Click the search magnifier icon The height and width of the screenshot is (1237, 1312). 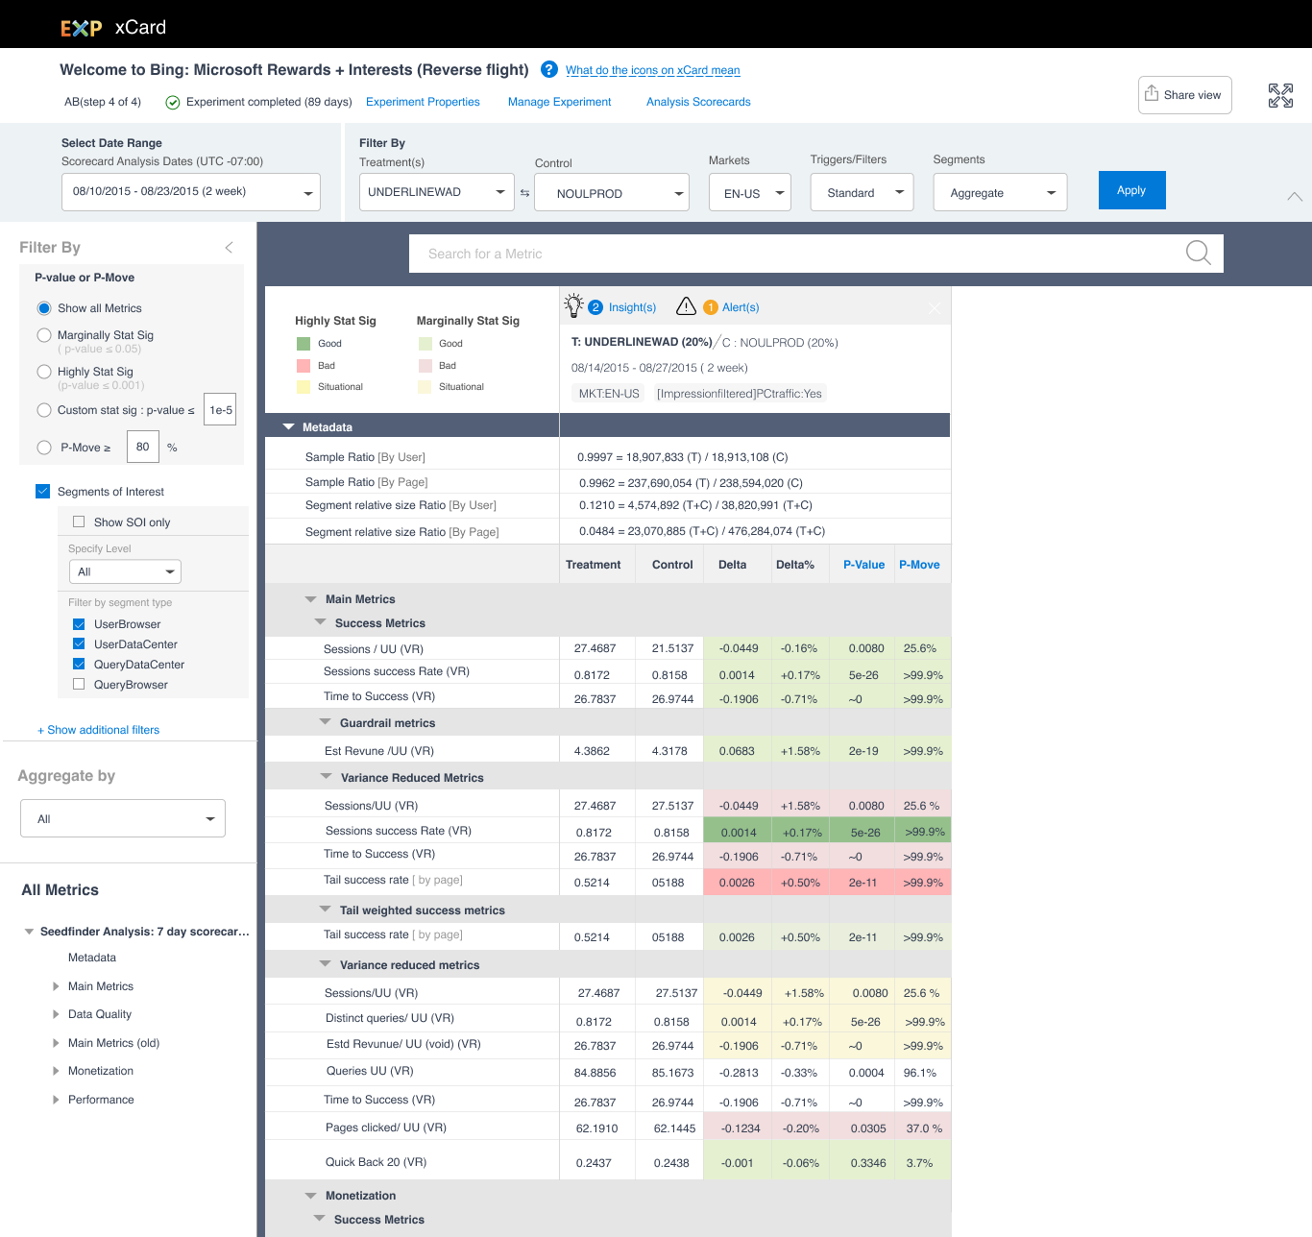(1198, 253)
